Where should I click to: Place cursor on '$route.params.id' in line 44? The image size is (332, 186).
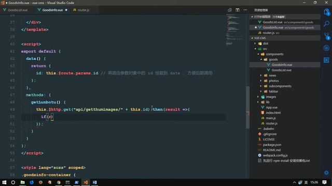78,73
